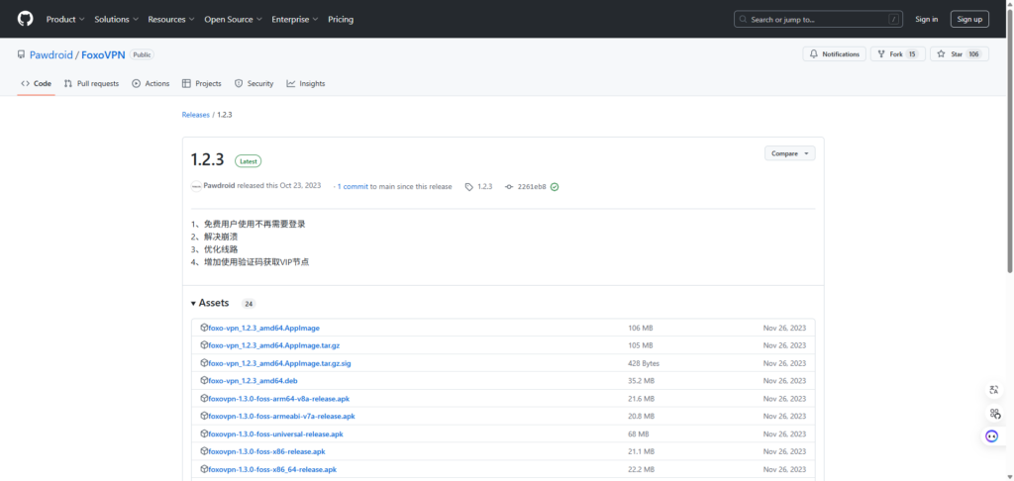The width and height of the screenshot is (1014, 481).
Task: Click the package icon beside foxo-vpn_1.2.3_amd64.deb
Action: [204, 381]
